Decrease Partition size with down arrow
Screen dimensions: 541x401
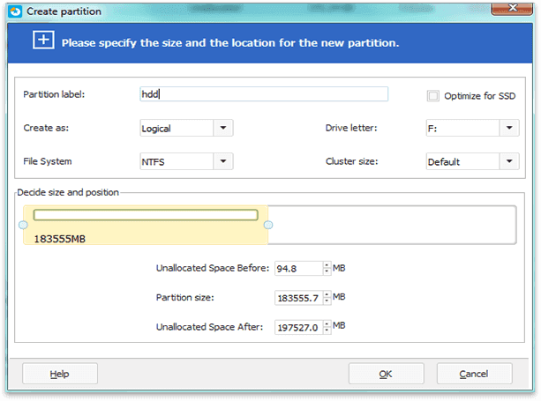(x=327, y=301)
